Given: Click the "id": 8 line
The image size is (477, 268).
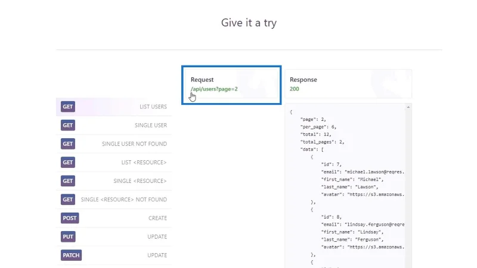Looking at the screenshot, I should (332, 217).
